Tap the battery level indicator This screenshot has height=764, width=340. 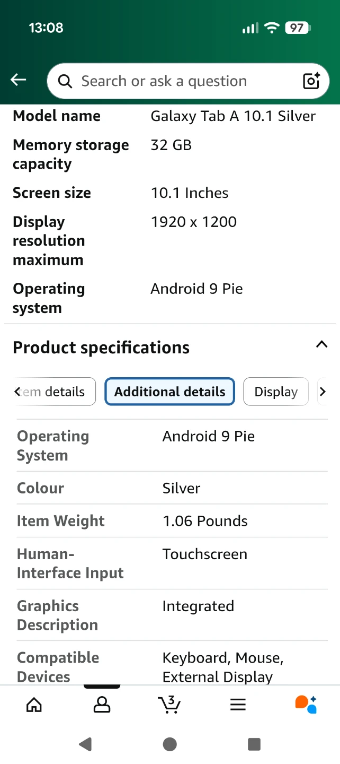[x=298, y=28]
